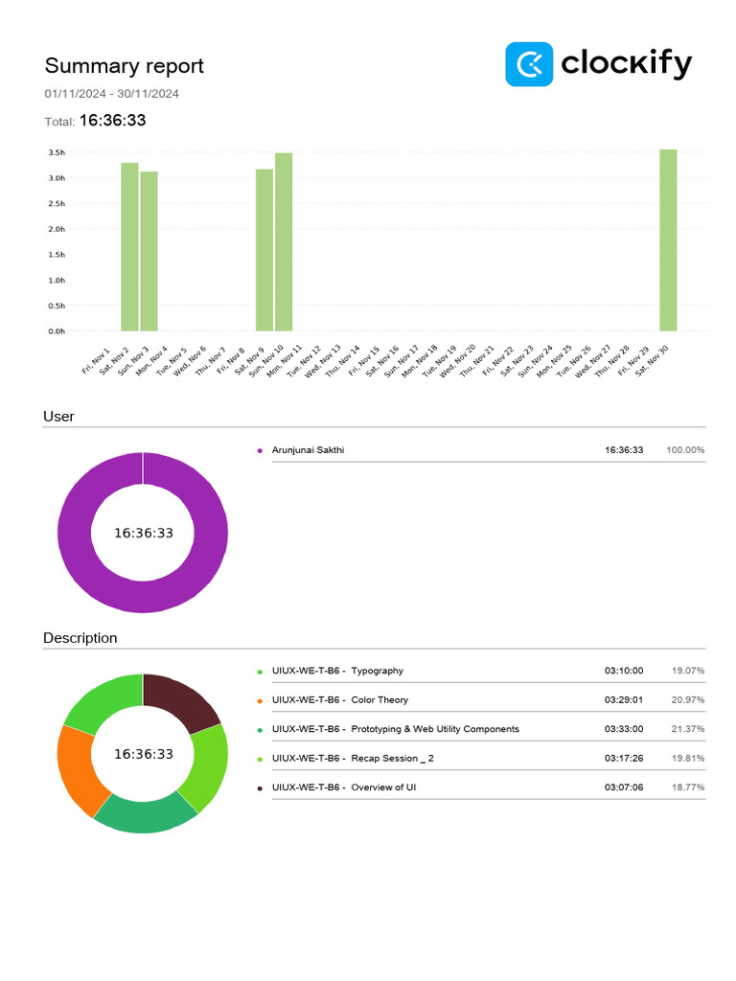This screenshot has height=981, width=736.
Task: Select Prototyping & Web Utility Components entry
Action: (396, 729)
